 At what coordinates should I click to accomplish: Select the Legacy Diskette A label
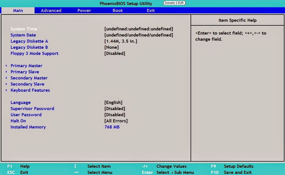point(29,41)
